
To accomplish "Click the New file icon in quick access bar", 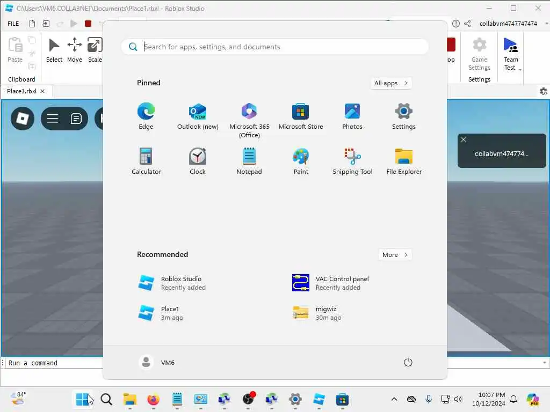I will [32, 24].
